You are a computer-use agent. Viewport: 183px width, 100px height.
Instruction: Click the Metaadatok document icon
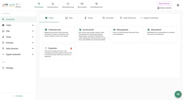149,30
